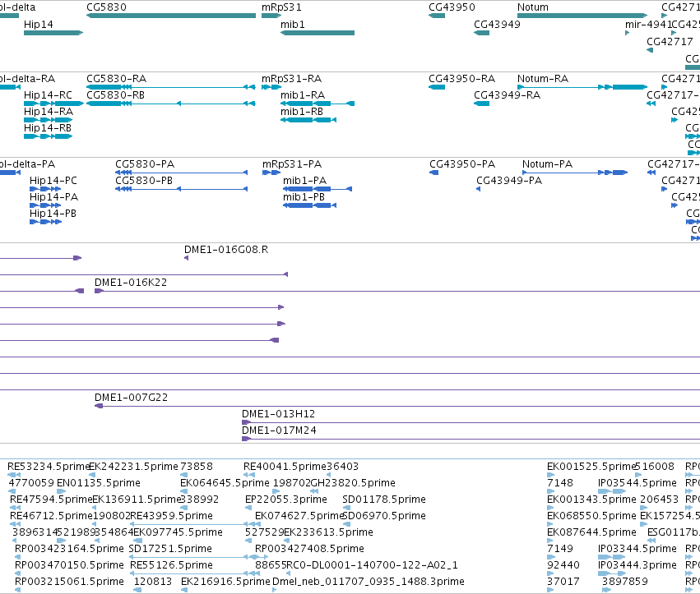Viewport: 700px width, 594px height.
Task: Click the CG5830-PA protein label
Action: tap(145, 164)
